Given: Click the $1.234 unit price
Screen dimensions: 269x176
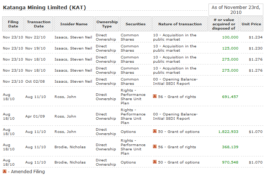Looking at the screenshot, I should [x=255, y=37].
